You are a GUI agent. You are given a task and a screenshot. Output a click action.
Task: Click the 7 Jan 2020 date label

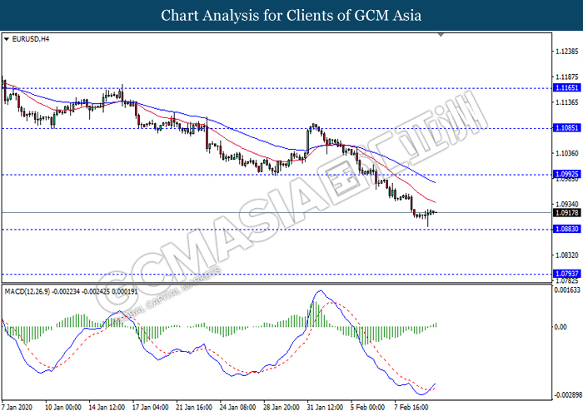coord(18,409)
